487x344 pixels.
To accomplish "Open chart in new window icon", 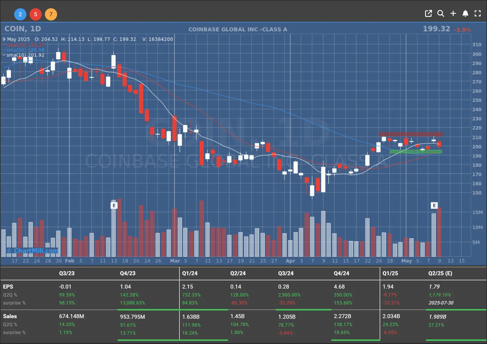I will tap(428, 13).
